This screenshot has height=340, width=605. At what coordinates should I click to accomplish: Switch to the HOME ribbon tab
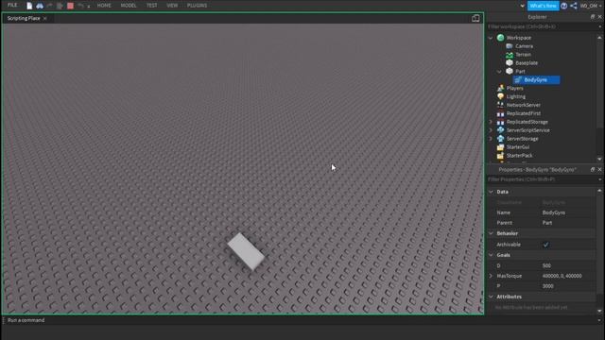tap(104, 6)
